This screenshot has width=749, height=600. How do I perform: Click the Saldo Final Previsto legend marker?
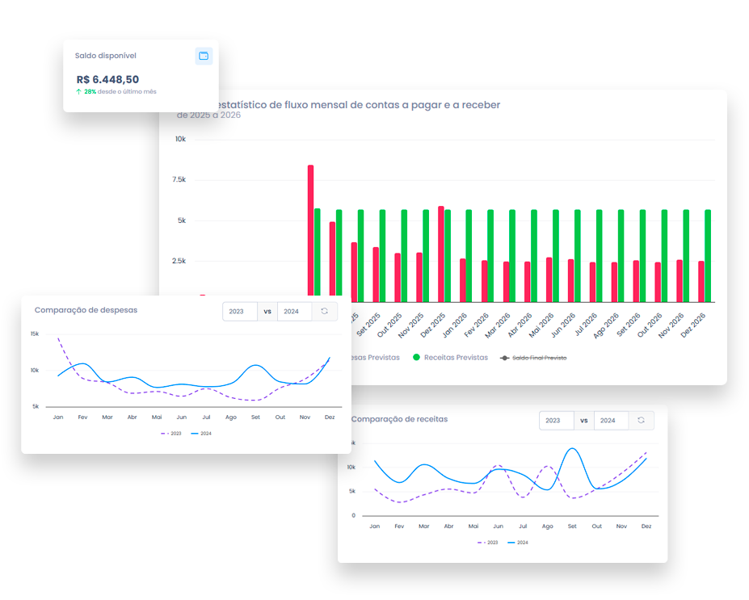click(505, 357)
